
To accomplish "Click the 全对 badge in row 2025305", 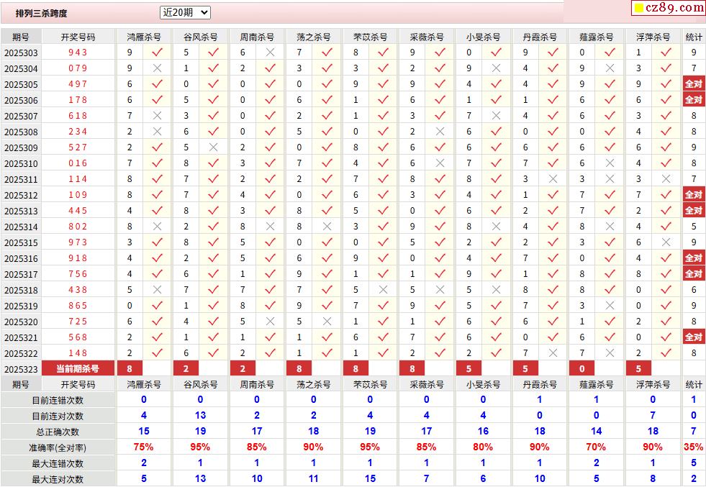I will click(x=693, y=84).
